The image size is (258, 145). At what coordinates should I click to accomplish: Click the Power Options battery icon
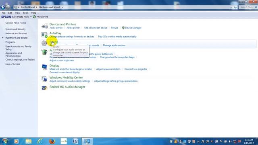tap(44, 52)
